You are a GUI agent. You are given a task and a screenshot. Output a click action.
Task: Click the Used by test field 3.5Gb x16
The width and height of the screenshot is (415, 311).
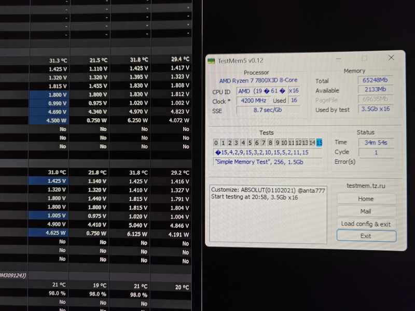pos(375,109)
